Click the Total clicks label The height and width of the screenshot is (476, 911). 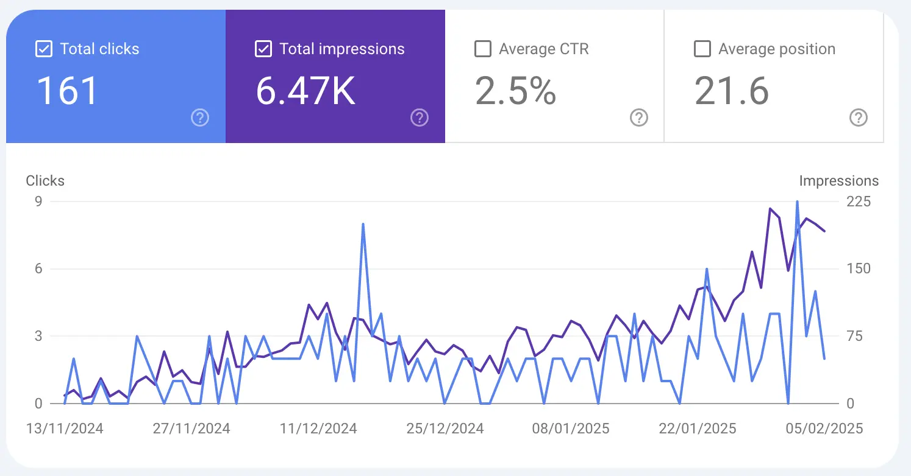coord(99,49)
